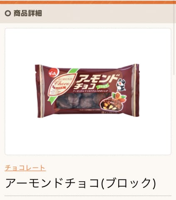Image resolution: width=176 pixels, height=200 pixels.
Task: Click the panda mascot on the package
Action: click(x=121, y=84)
